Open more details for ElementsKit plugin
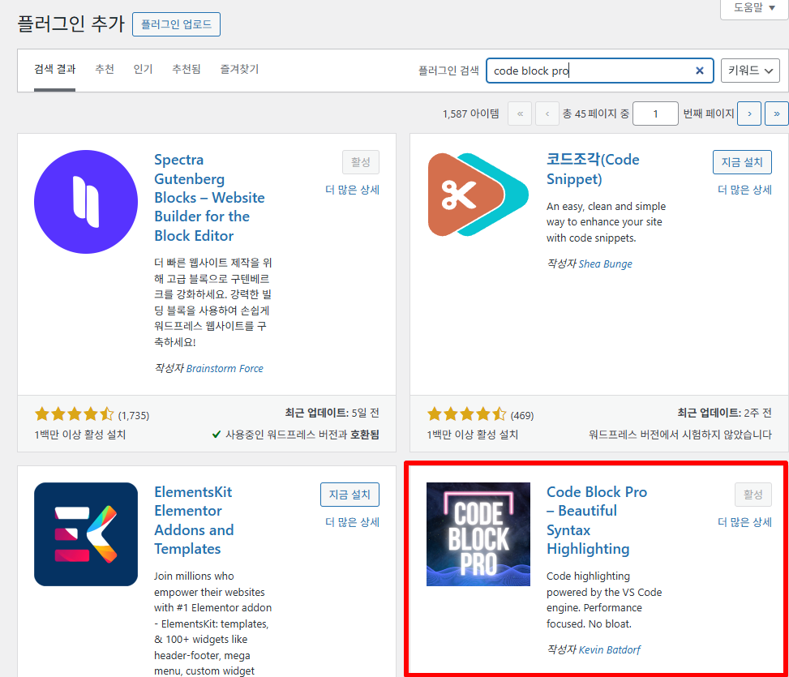789x677 pixels. [x=352, y=522]
